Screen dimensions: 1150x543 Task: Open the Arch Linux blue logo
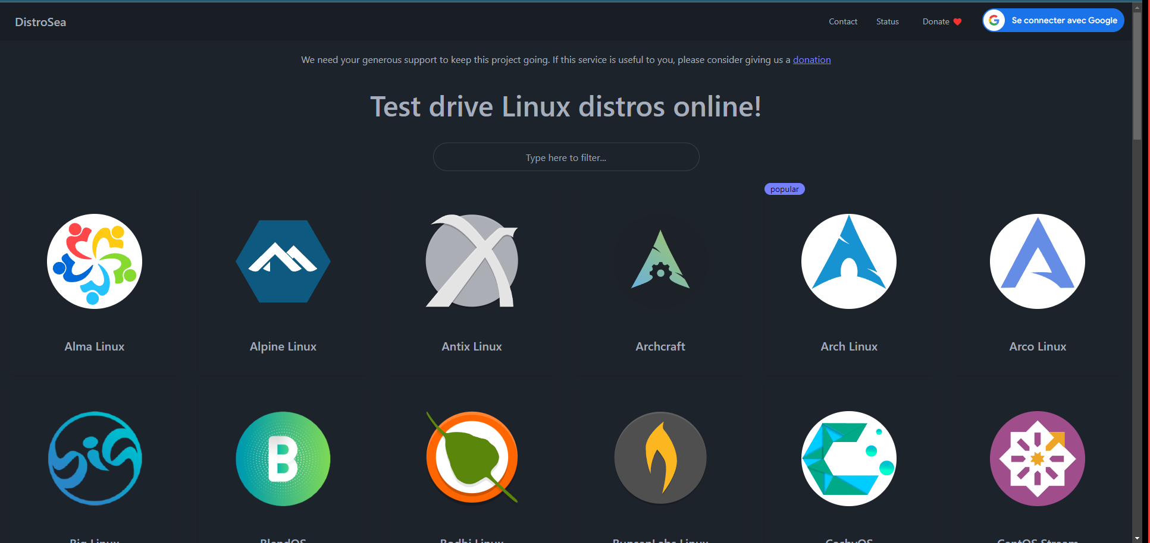click(849, 261)
